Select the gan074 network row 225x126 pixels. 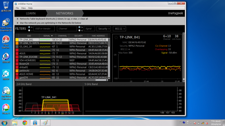(62, 77)
